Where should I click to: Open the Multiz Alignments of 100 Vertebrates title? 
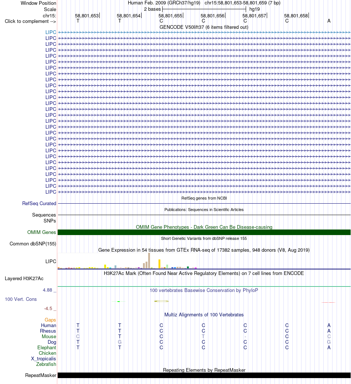(204, 315)
